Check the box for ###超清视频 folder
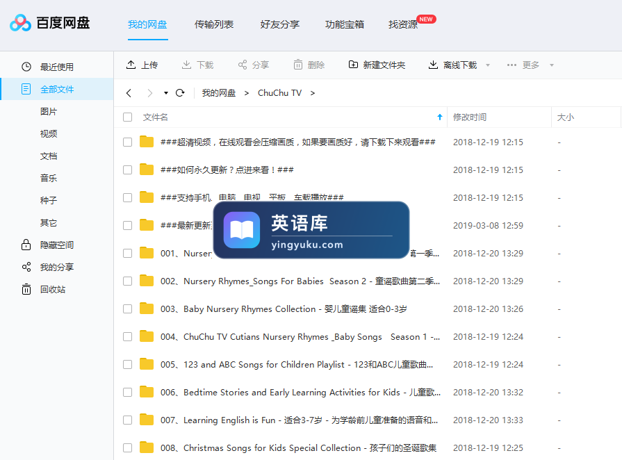This screenshot has height=460, width=622. pyautogui.click(x=127, y=142)
